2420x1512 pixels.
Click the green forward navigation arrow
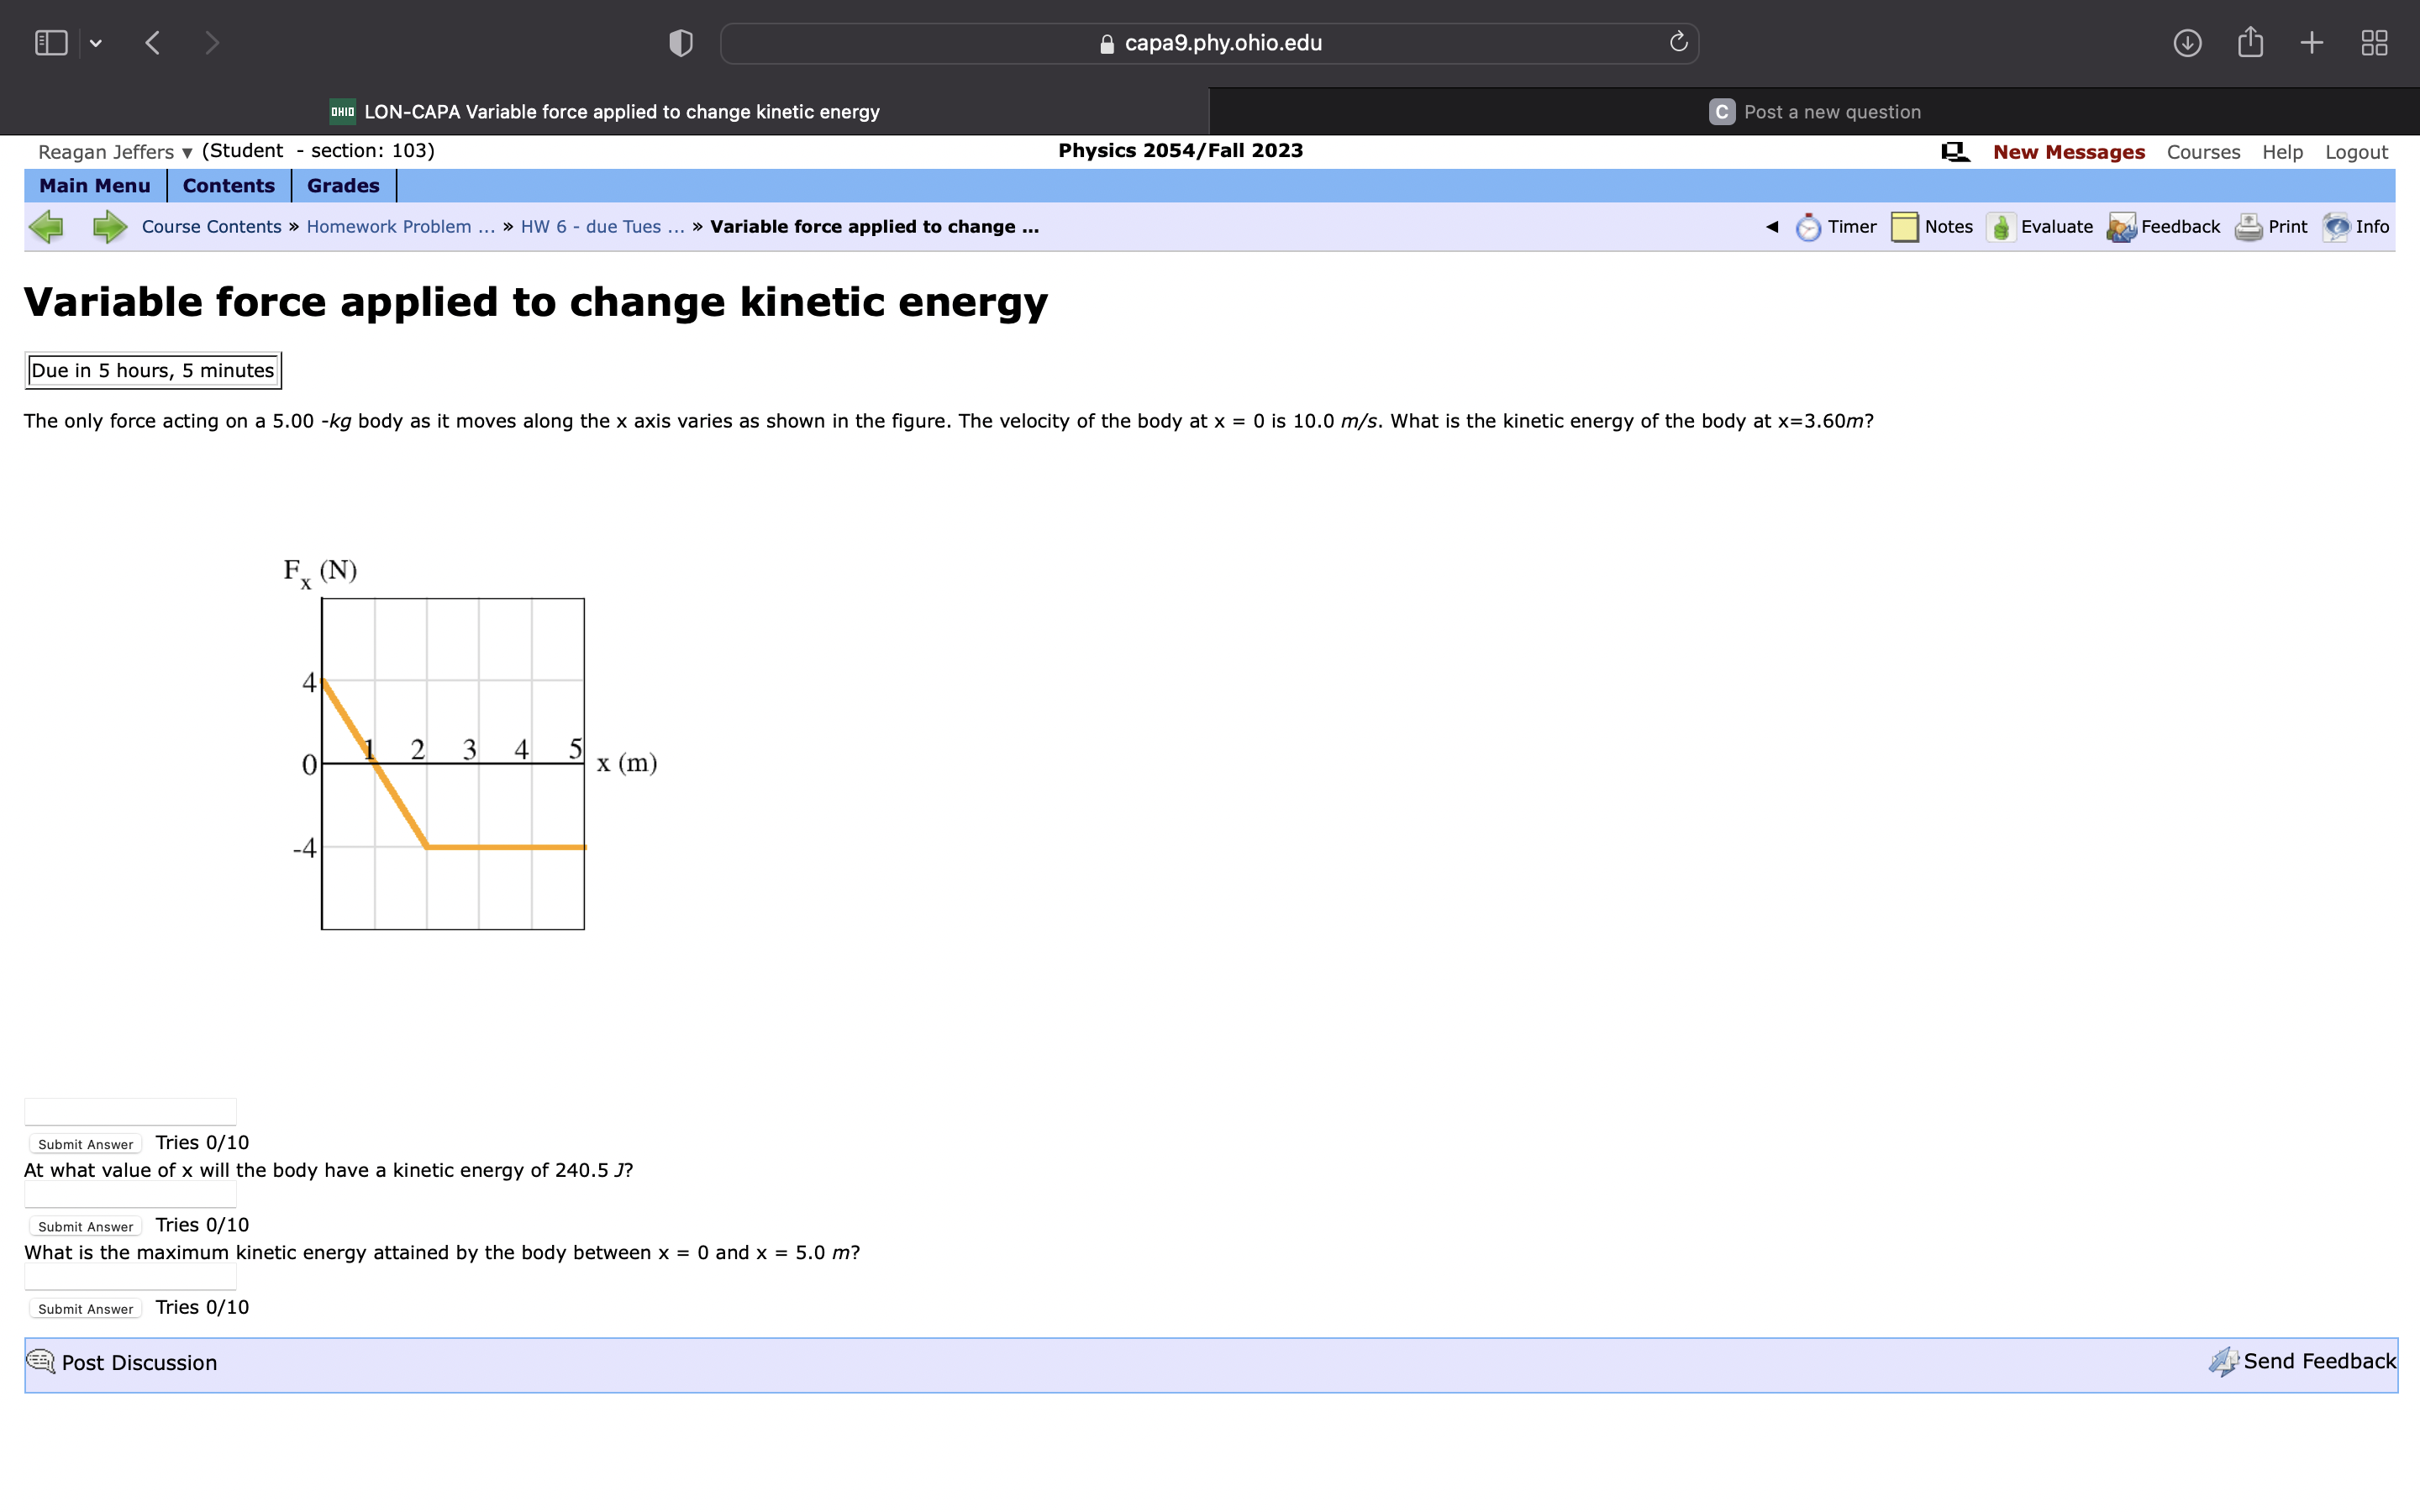[108, 226]
